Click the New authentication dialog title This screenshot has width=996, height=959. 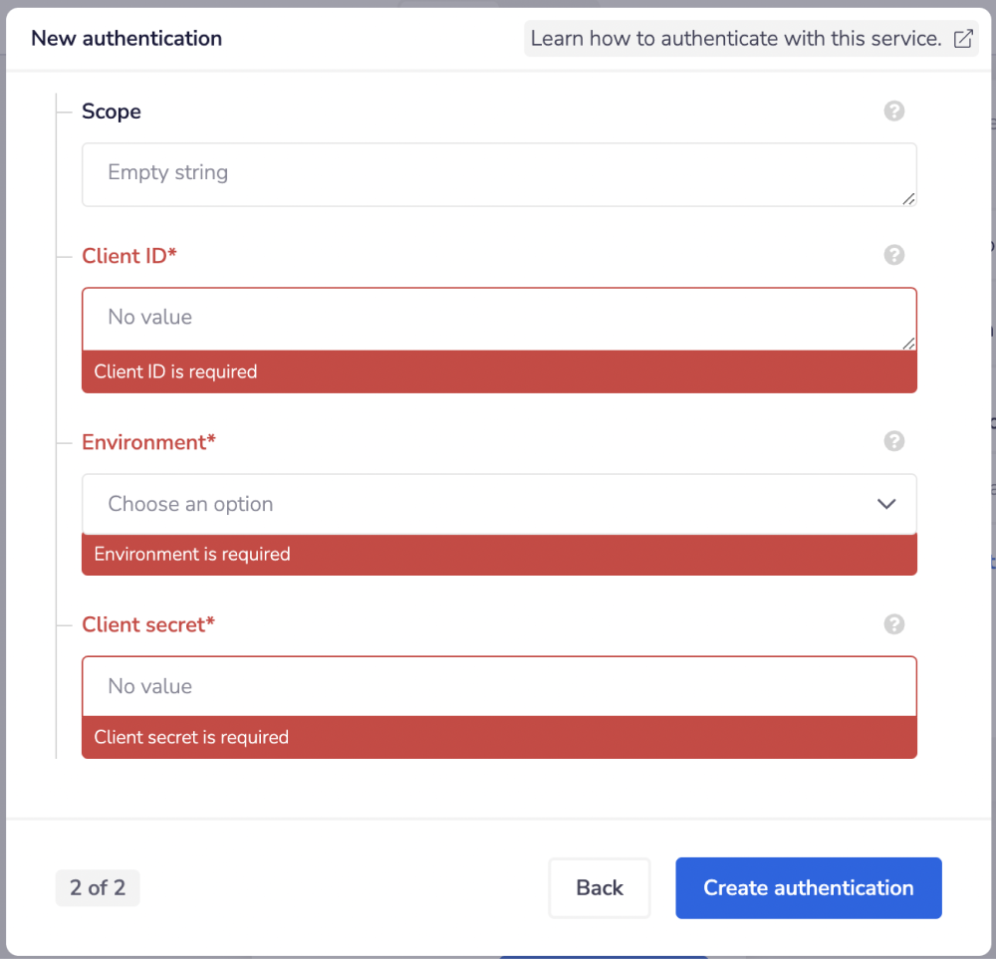point(125,38)
